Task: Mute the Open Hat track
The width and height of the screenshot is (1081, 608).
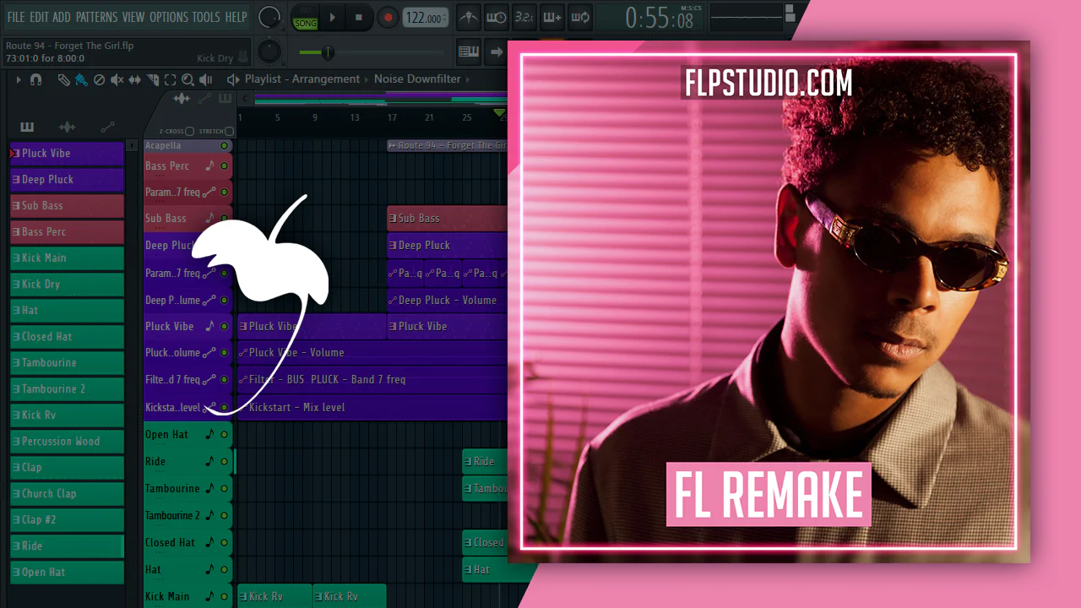Action: tap(224, 435)
